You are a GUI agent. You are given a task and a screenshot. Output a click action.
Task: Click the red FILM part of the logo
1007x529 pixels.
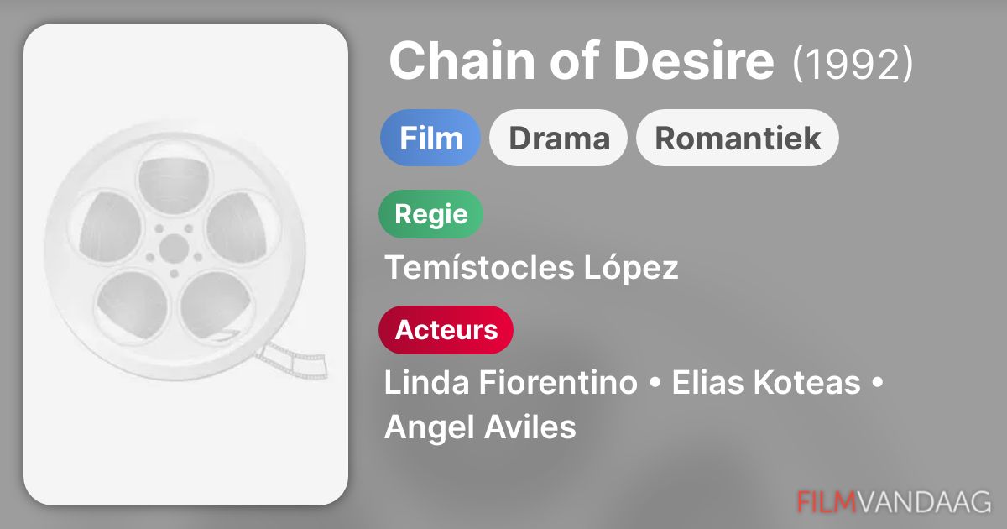827,501
